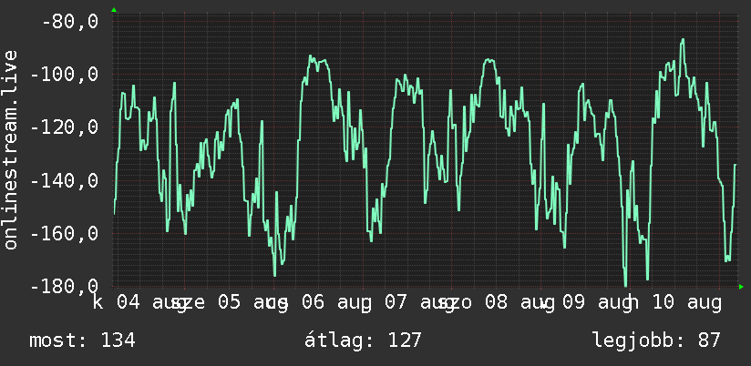Click the 'legjobb: 87' best value
This screenshot has width=751, height=366.
[x=656, y=341]
